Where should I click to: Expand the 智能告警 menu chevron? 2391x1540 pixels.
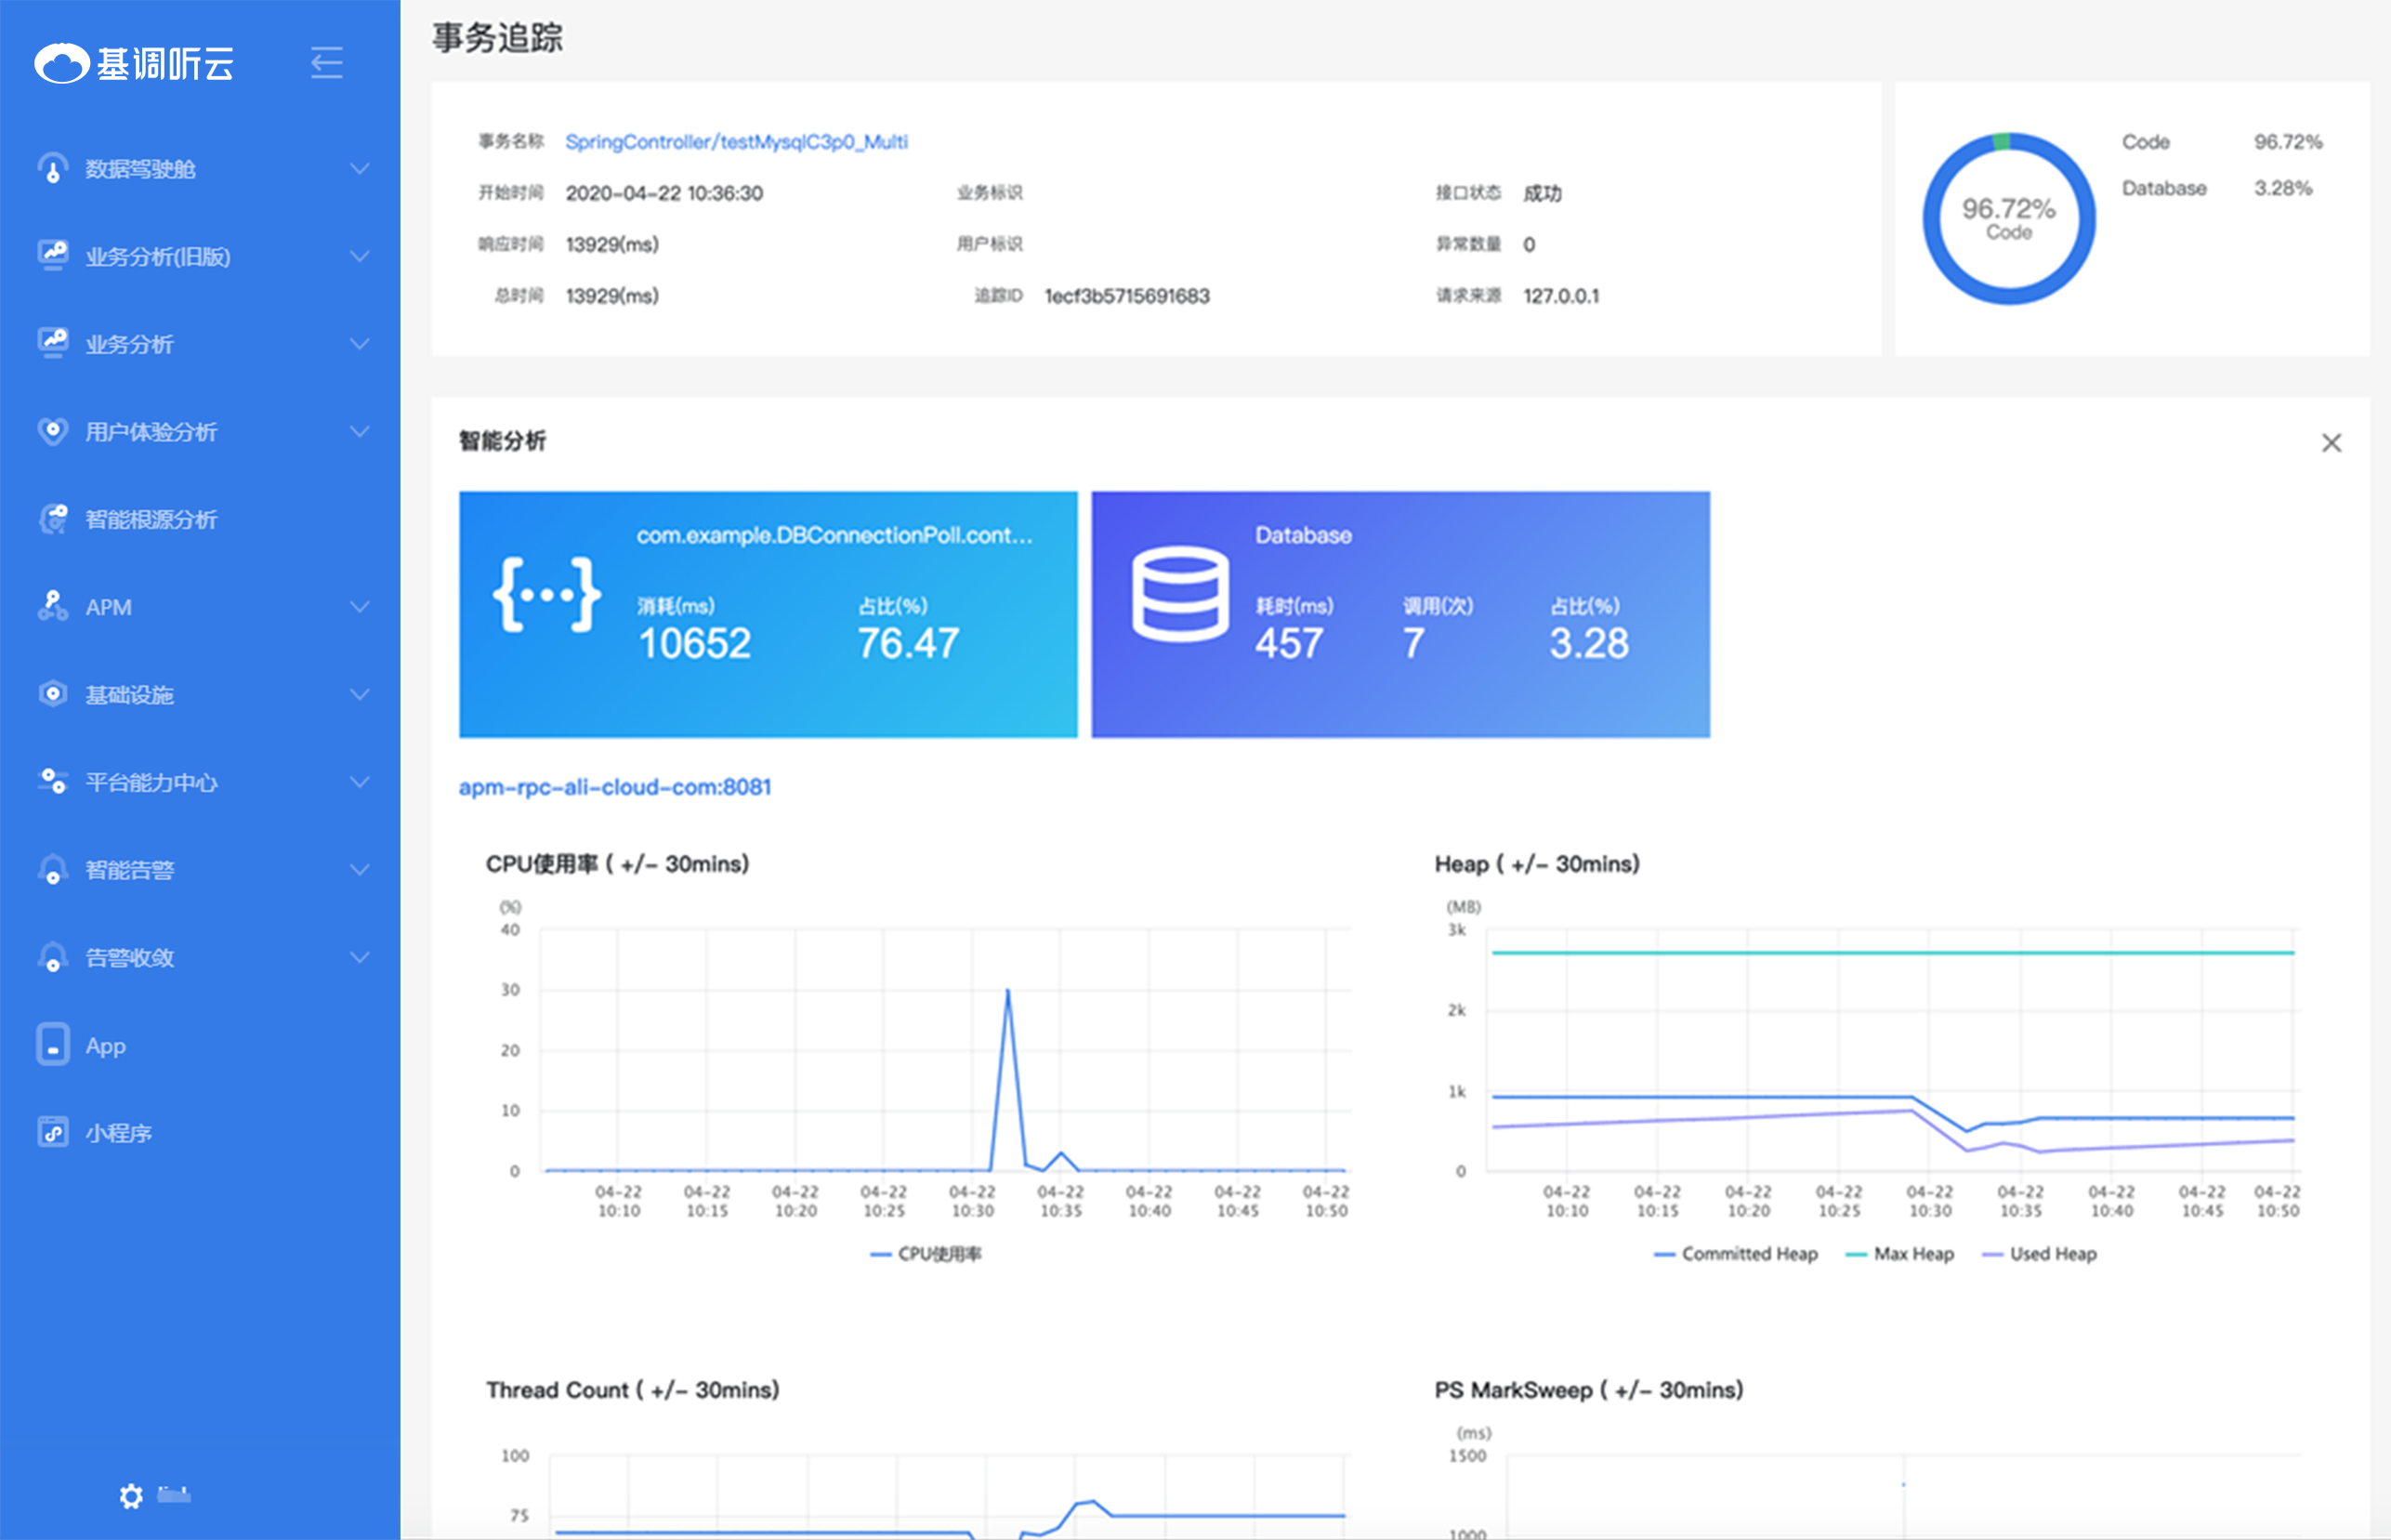pyautogui.click(x=359, y=870)
